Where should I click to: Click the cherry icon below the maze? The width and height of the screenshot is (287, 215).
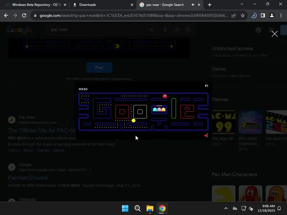tap(206, 135)
